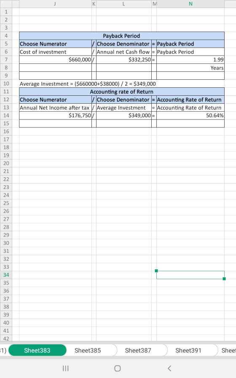
Task: Select row 34 header
Action: click(6, 275)
